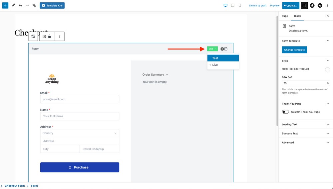Expand the Advanced panel
Screen dimensions: 333x189
coord(305,142)
